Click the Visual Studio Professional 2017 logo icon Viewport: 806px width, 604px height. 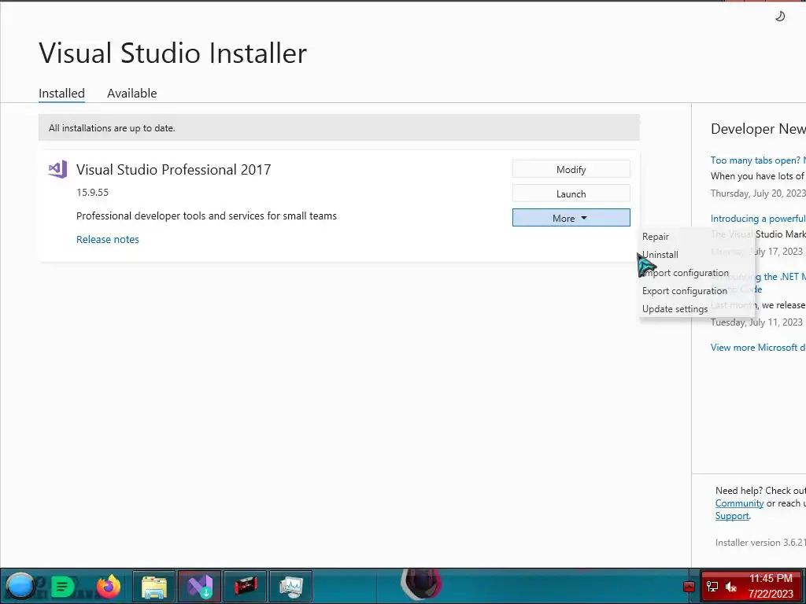57,169
